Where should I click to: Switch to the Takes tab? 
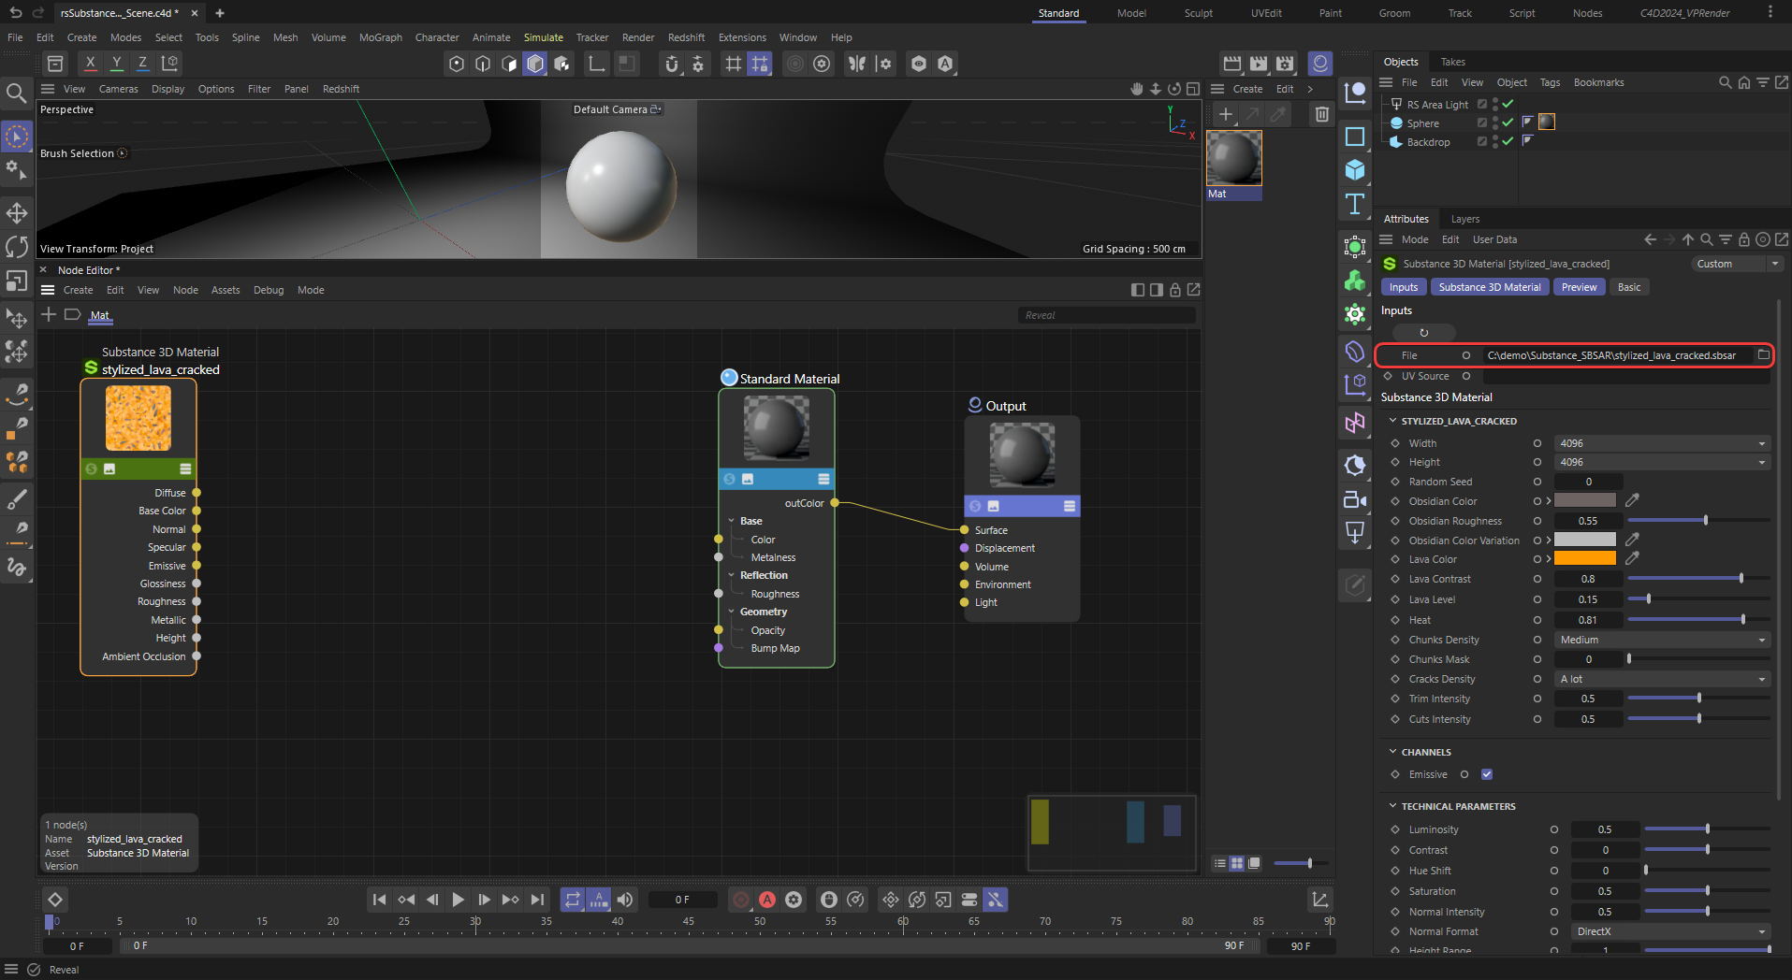click(x=1452, y=62)
